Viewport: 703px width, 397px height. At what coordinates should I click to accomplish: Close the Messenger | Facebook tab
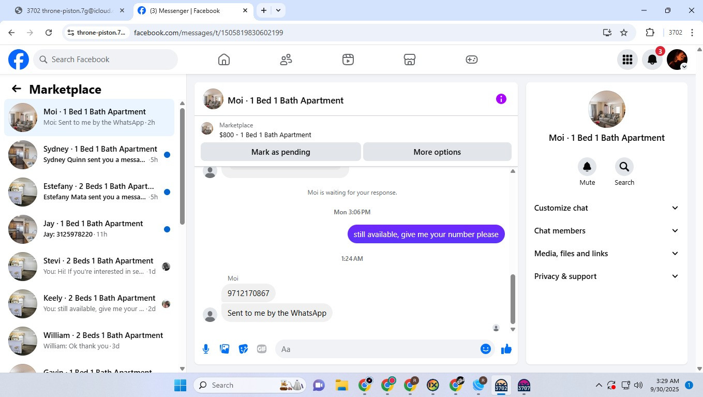click(x=245, y=10)
